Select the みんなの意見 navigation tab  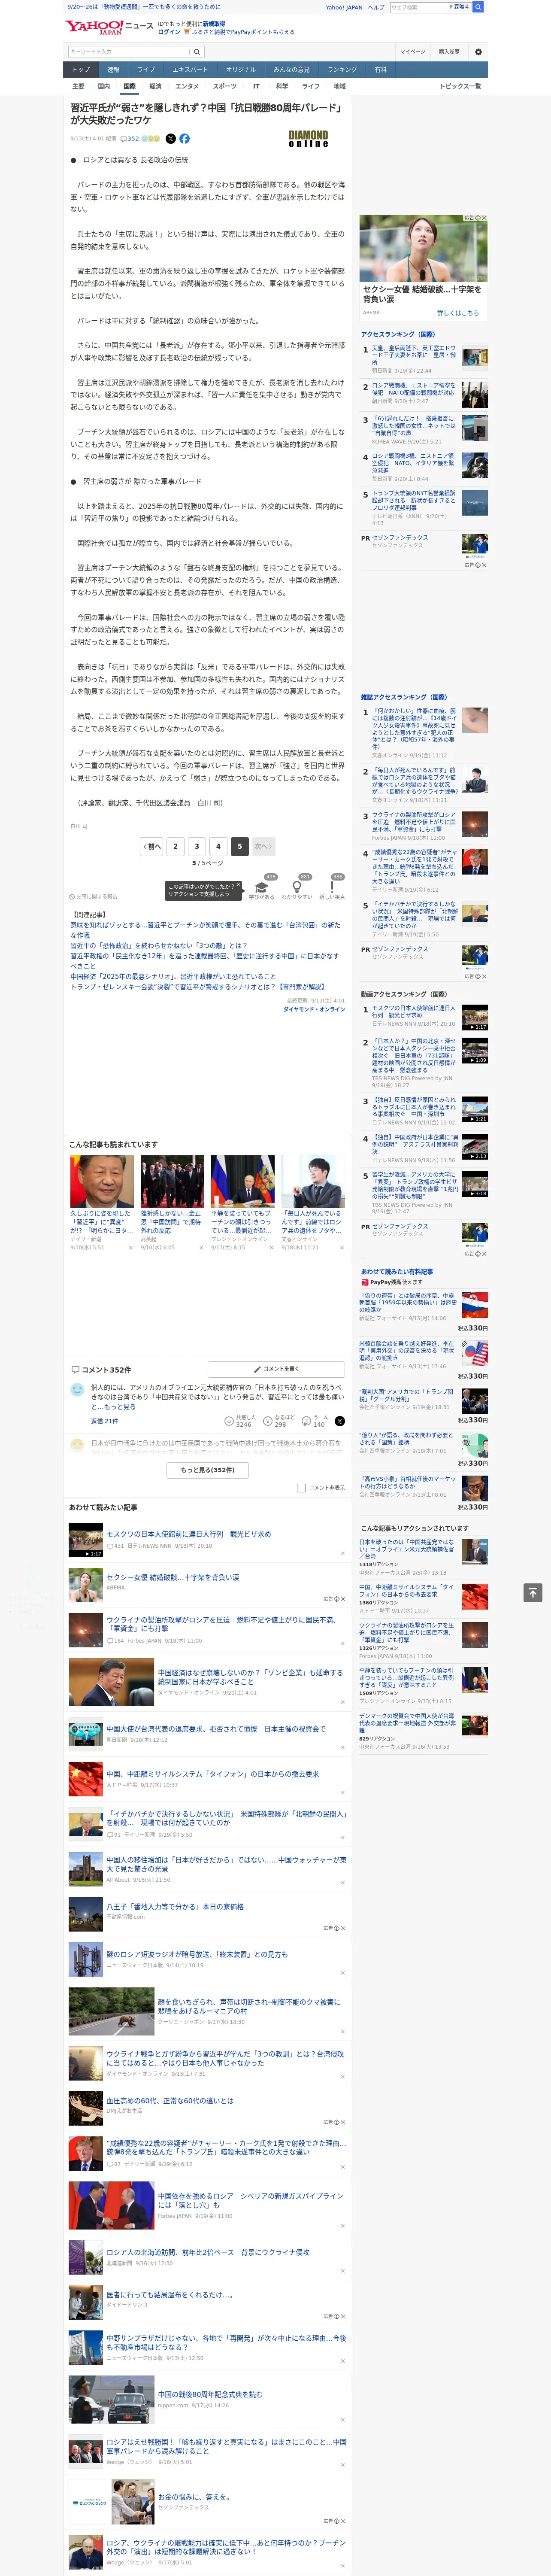point(291,70)
